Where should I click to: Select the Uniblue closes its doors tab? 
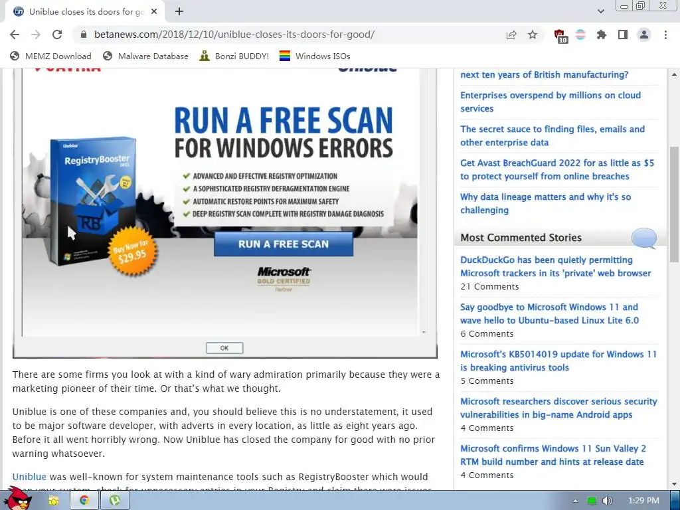coord(84,12)
